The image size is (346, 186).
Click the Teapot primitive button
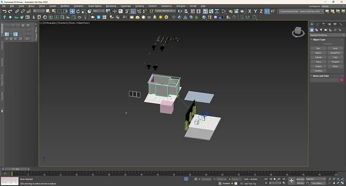pos(318,66)
